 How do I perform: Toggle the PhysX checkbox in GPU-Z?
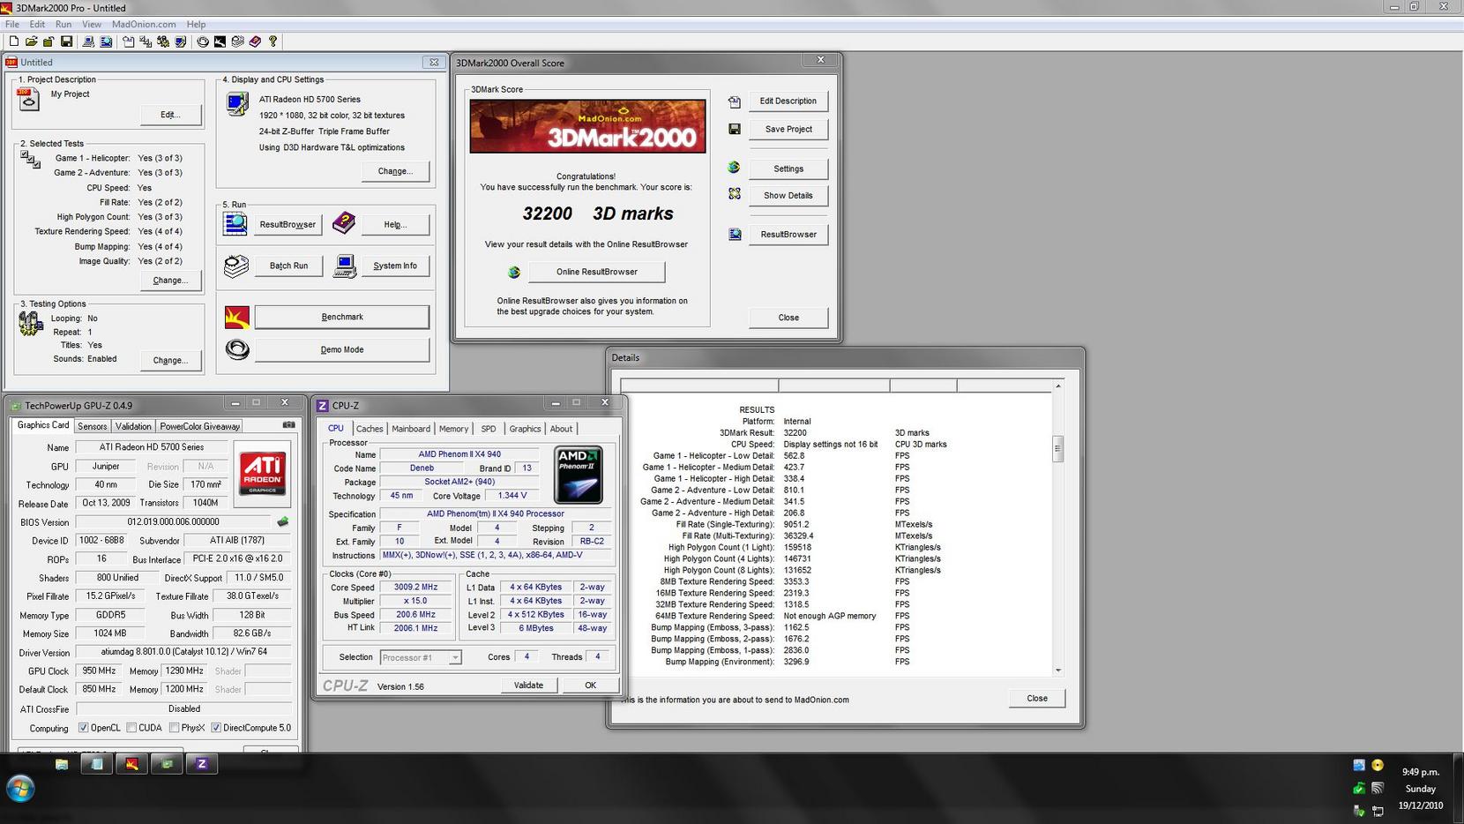(x=175, y=728)
